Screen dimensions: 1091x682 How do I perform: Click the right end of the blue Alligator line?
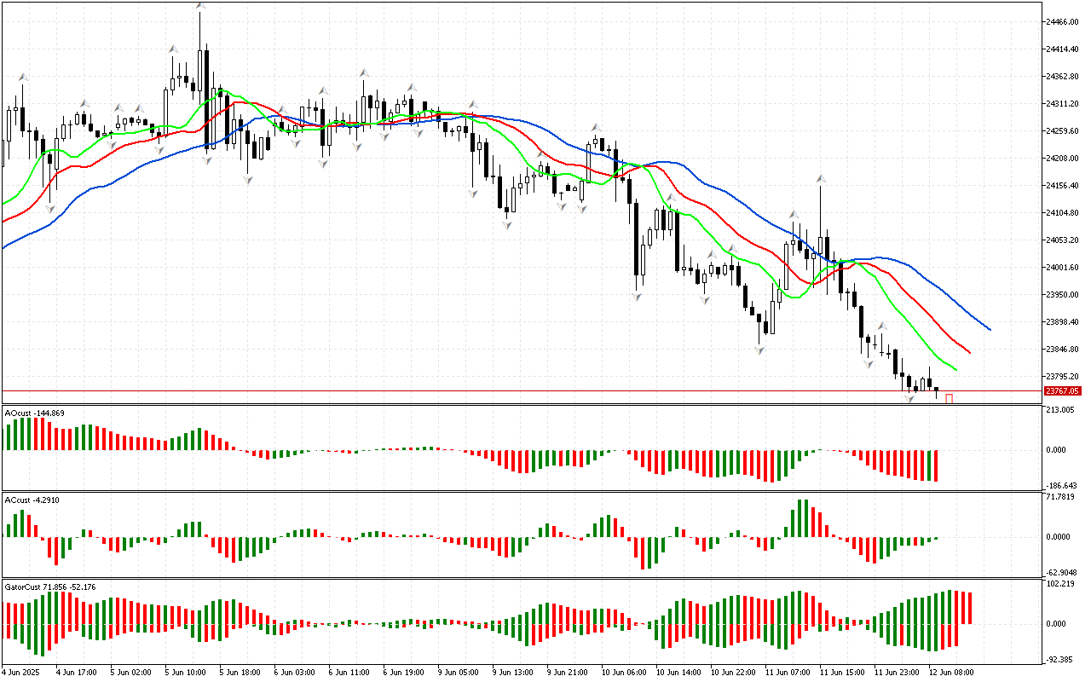[990, 329]
